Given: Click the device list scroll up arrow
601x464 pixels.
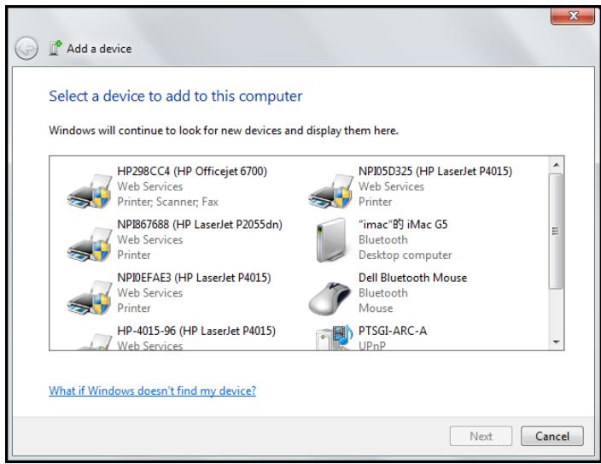Looking at the screenshot, I should pos(556,165).
